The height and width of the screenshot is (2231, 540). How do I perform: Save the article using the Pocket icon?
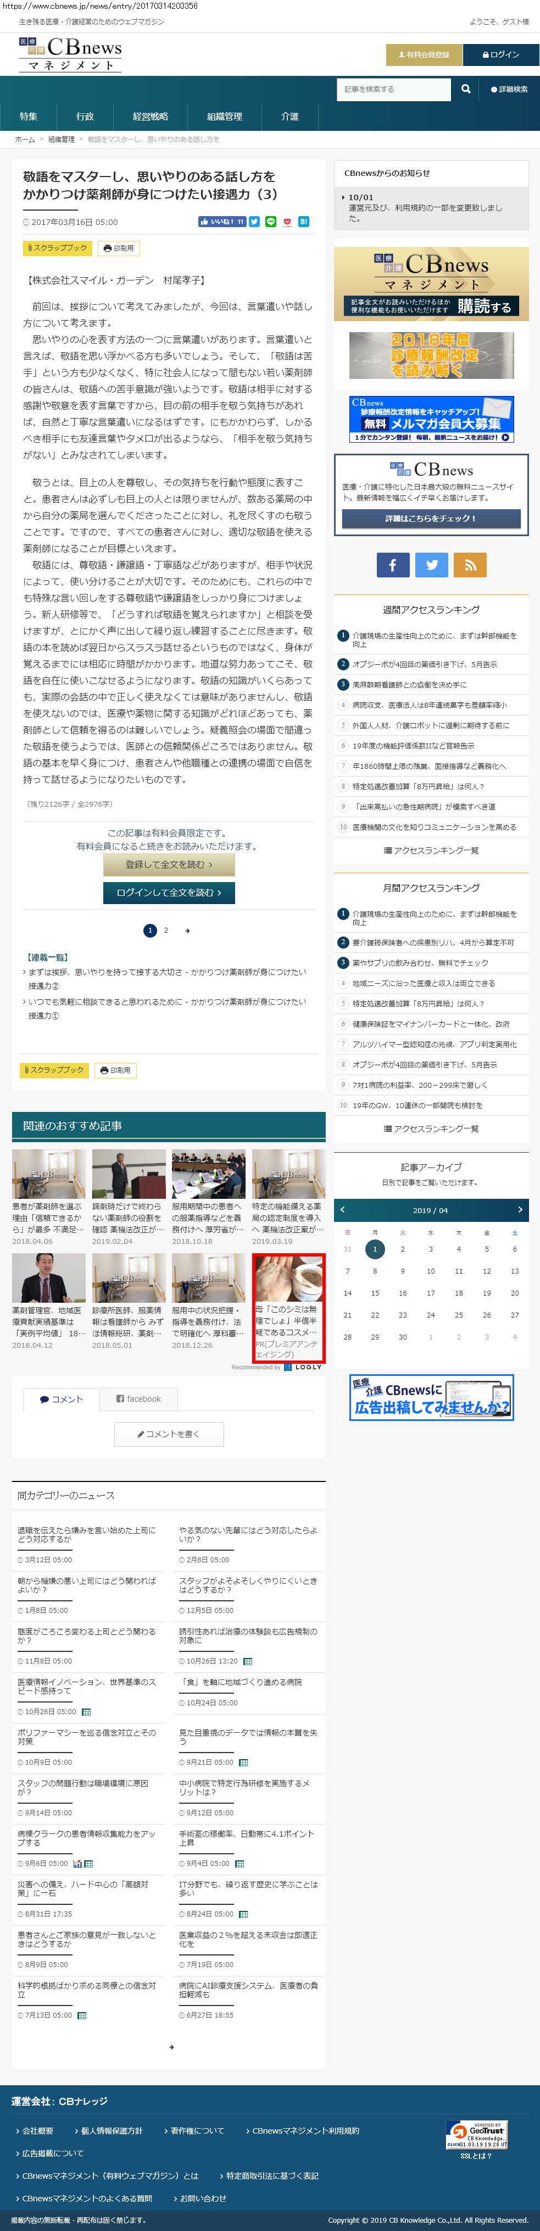287,222
